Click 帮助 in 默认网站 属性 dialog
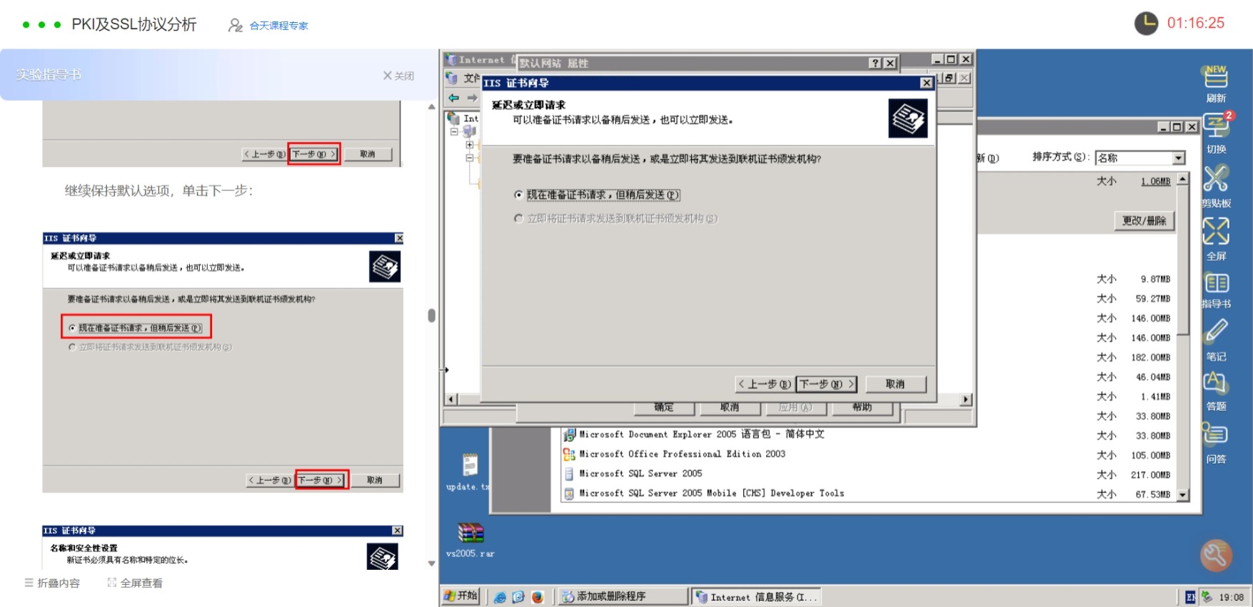Image resolution: width=1253 pixels, height=607 pixels. click(862, 408)
